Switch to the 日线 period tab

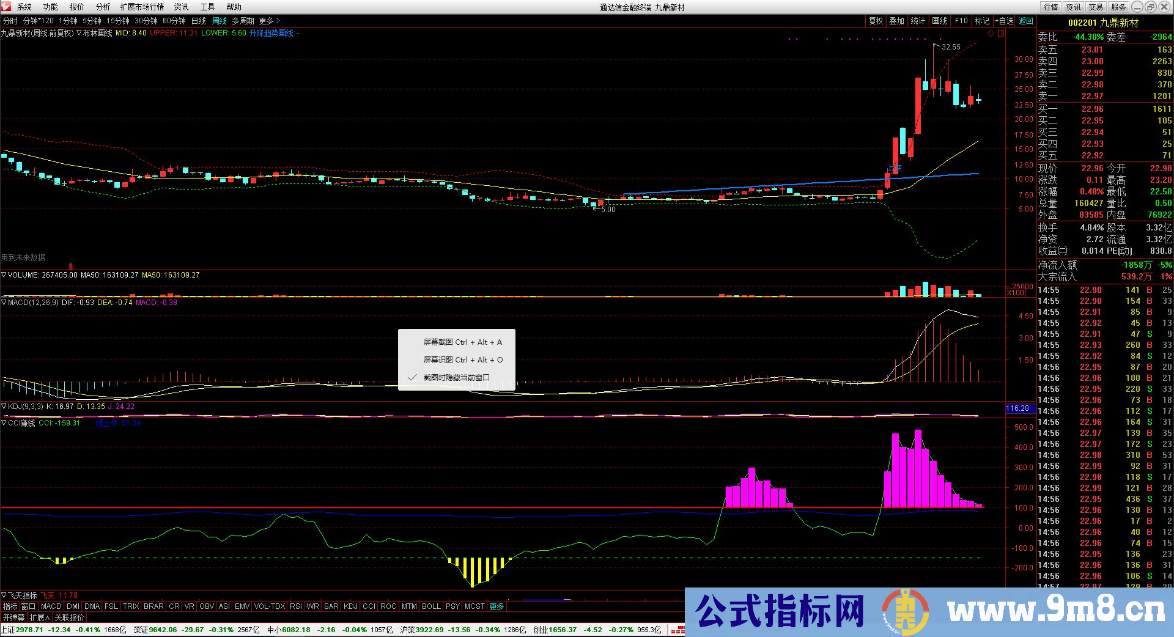(199, 21)
